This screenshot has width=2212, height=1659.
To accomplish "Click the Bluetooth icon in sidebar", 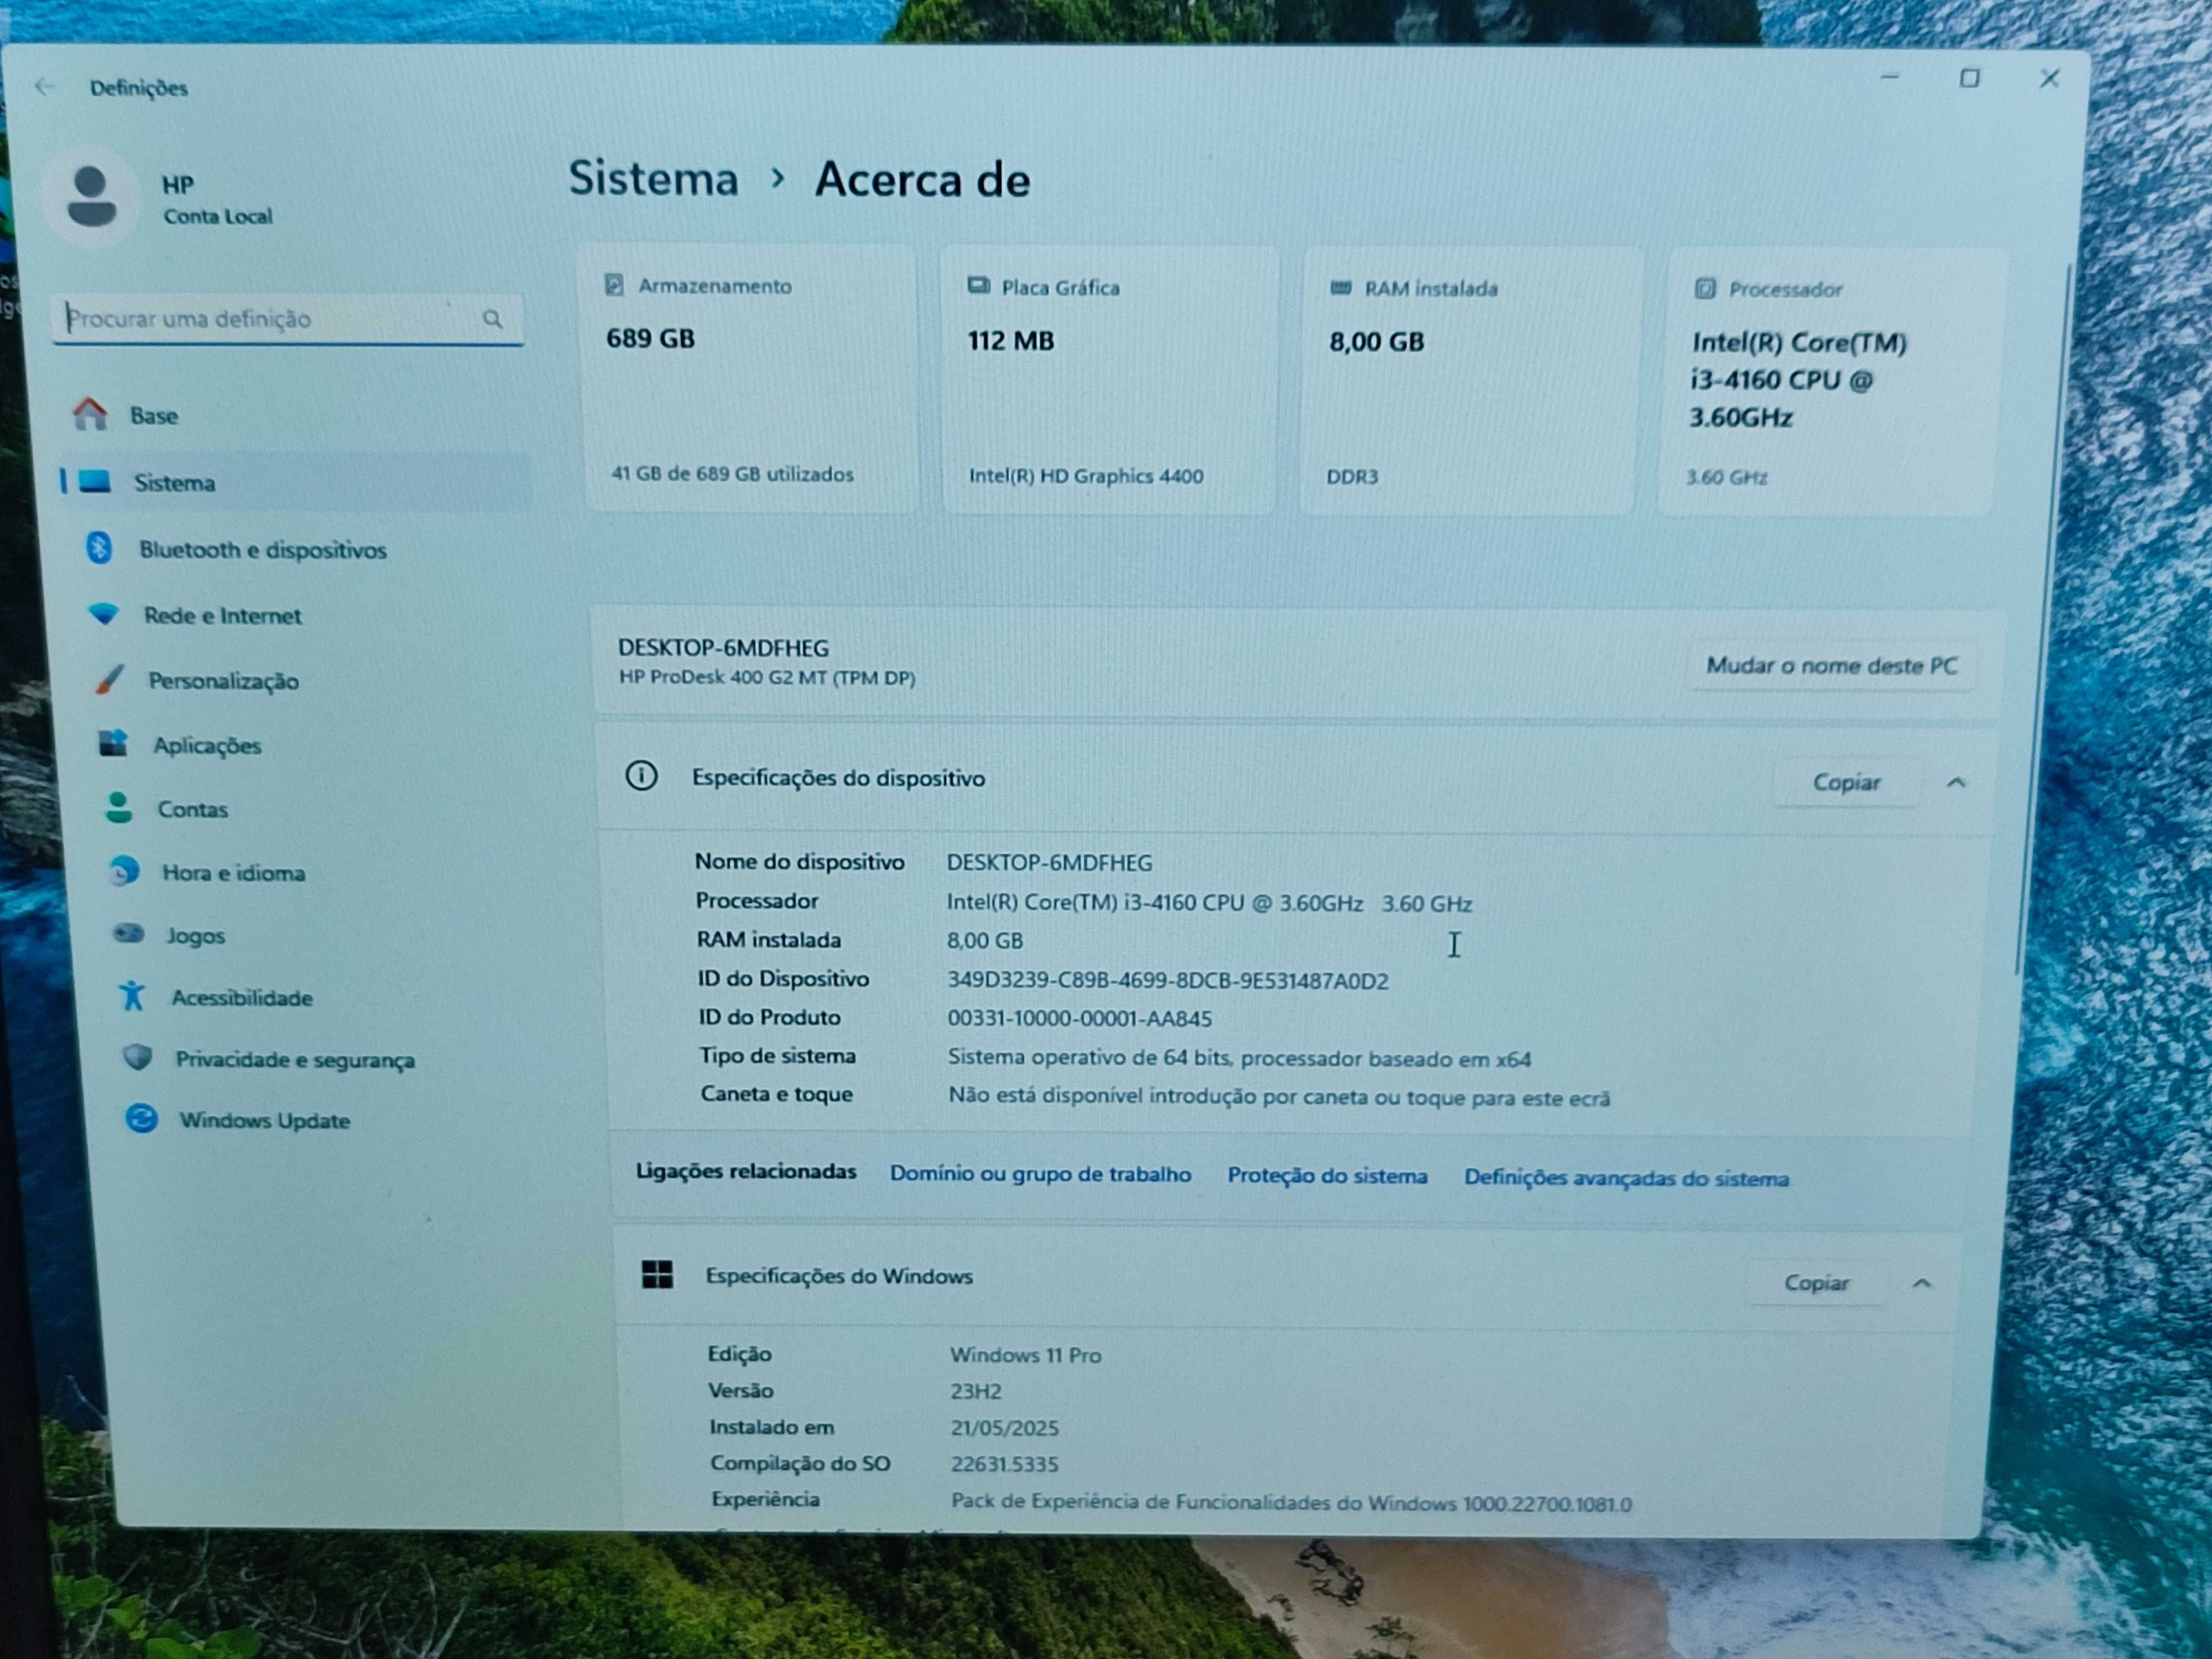I will click(99, 548).
